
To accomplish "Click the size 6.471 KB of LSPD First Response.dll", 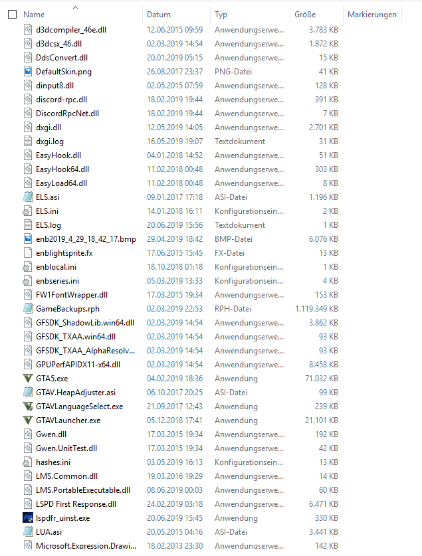I will (323, 504).
